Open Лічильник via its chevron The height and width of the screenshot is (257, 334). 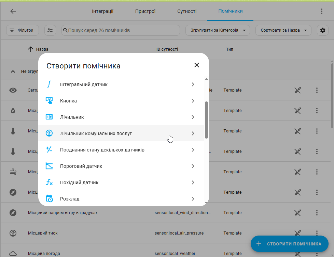(x=193, y=117)
